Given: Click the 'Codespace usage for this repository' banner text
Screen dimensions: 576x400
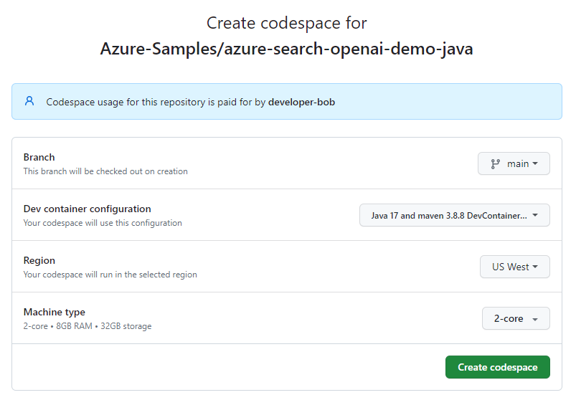Looking at the screenshot, I should point(156,102).
